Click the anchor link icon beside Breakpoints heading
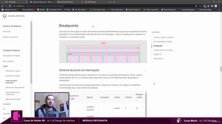Image resolution: width=222 pixels, height=124 pixels. pos(93,26)
